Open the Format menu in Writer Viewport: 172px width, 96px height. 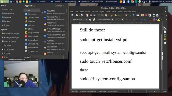coord(95,11)
